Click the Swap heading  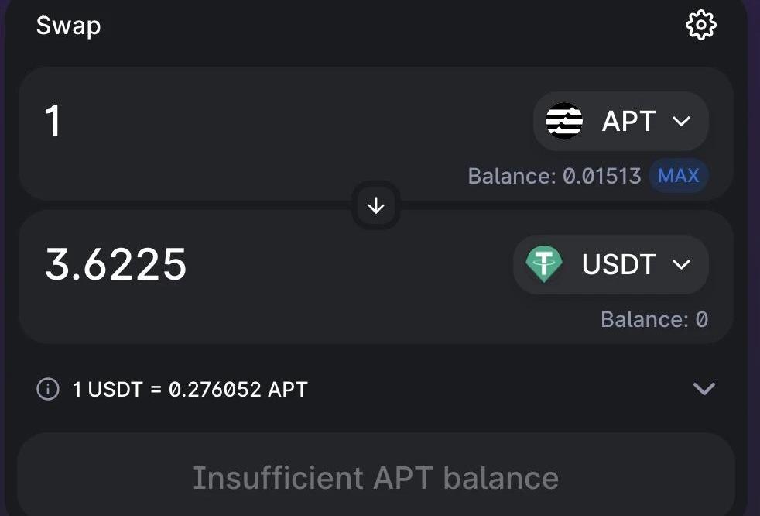click(x=68, y=26)
